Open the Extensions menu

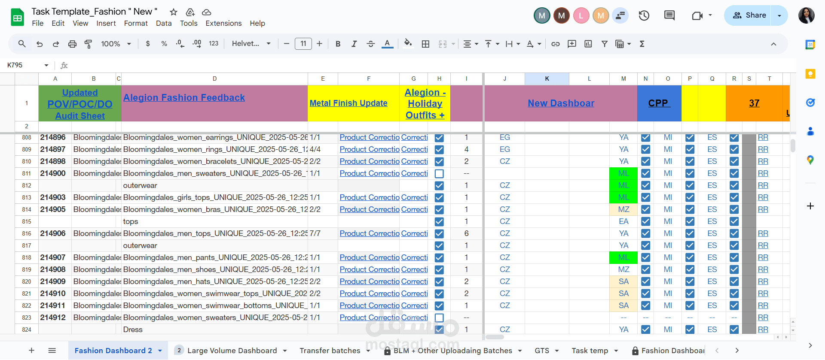(x=223, y=23)
